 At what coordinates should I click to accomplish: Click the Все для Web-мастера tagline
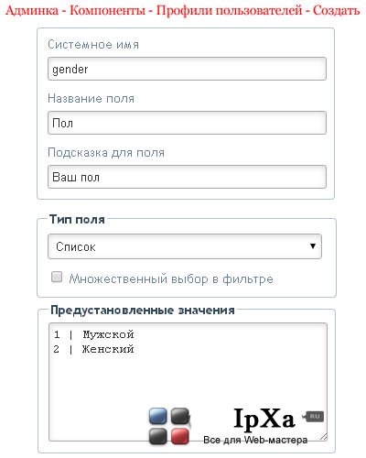click(255, 440)
